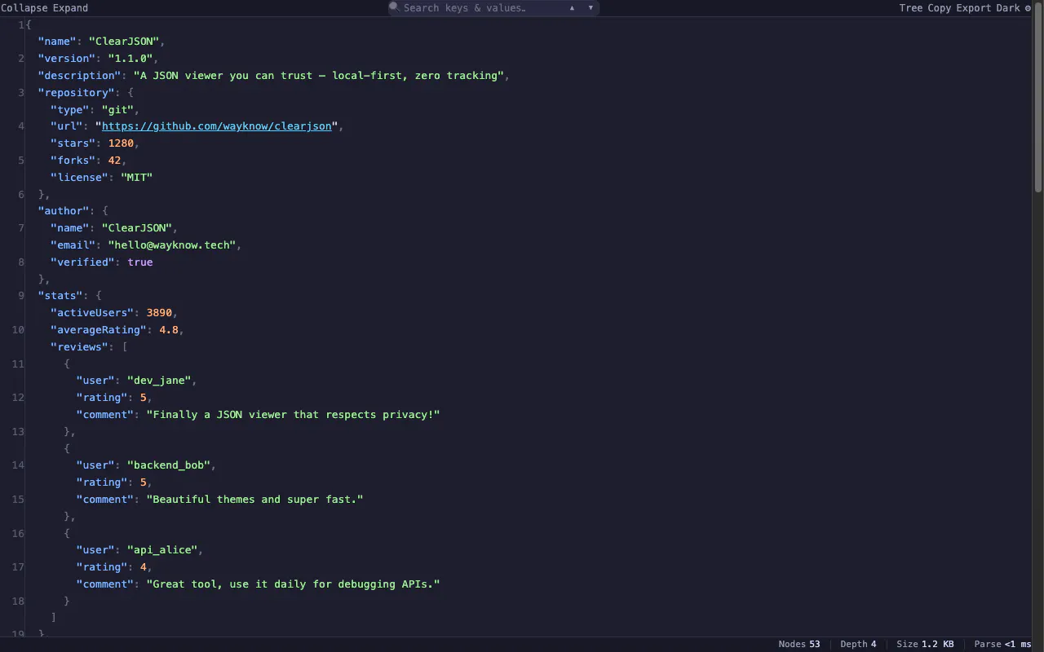Click the "license" key
This screenshot has height=652, width=1044.
(x=80, y=178)
